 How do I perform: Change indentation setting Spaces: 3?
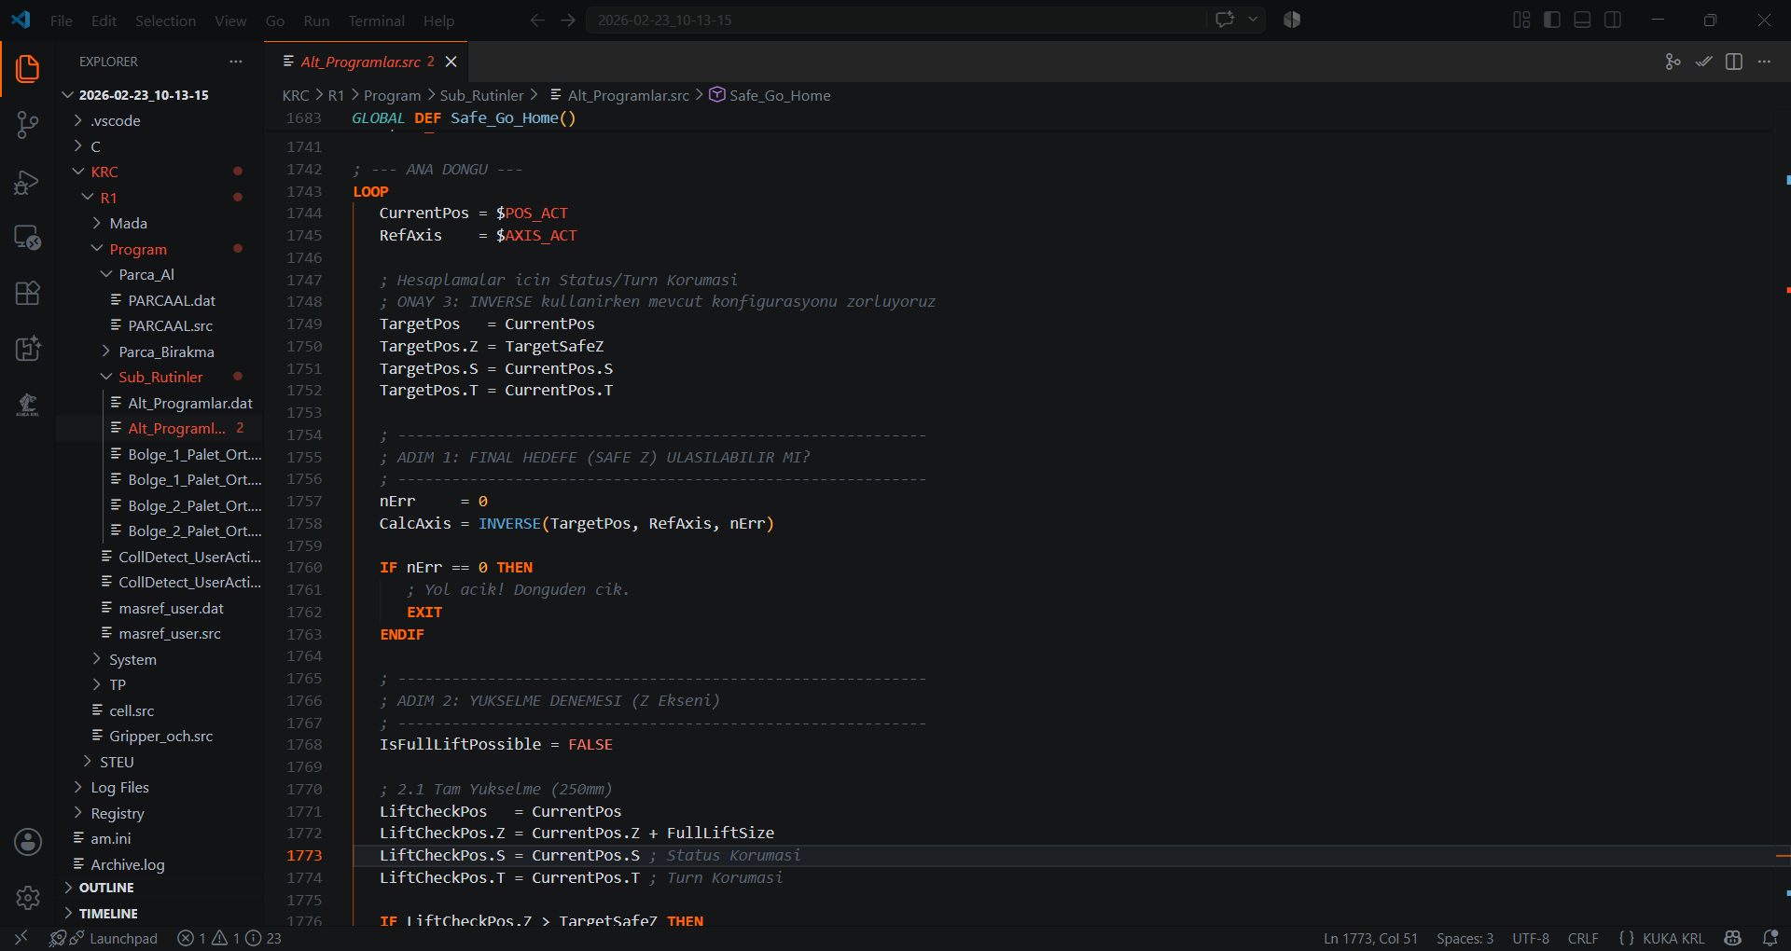(x=1465, y=938)
